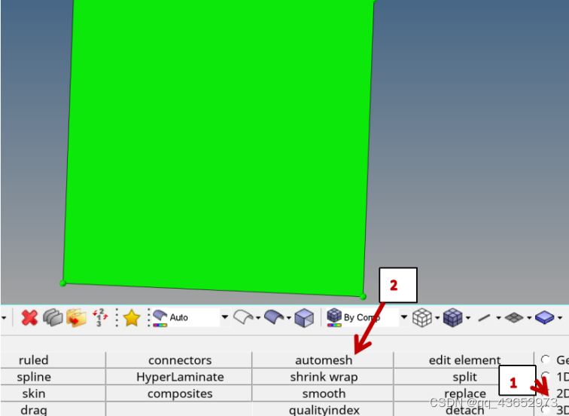Pick the bottom-right green vertex point

(363, 297)
